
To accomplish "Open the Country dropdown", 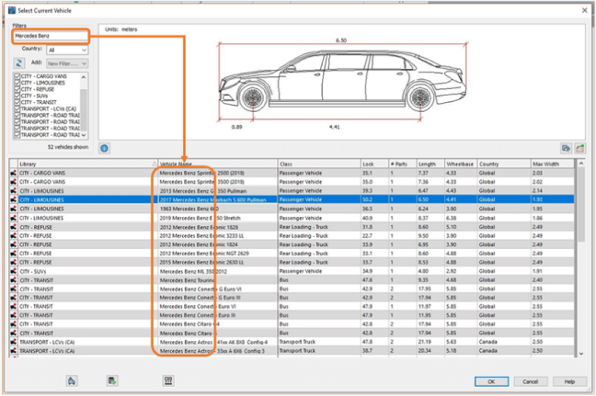I will coord(68,50).
